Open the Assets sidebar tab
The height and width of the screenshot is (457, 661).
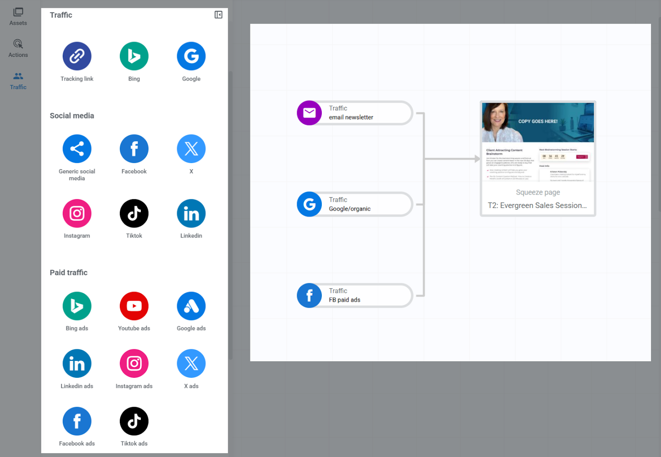tap(18, 17)
